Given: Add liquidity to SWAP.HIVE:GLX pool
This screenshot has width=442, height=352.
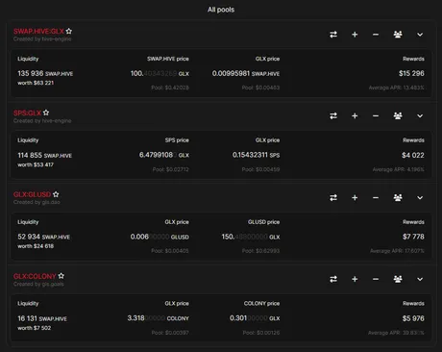Looking at the screenshot, I should pyautogui.click(x=355, y=35).
